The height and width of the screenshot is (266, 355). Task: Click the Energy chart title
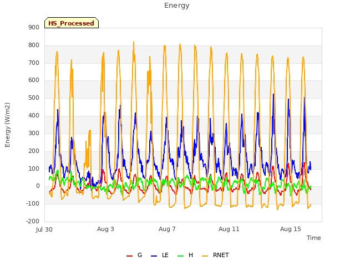[177, 6]
